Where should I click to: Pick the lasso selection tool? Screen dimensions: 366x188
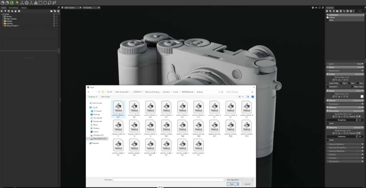pos(50,3)
